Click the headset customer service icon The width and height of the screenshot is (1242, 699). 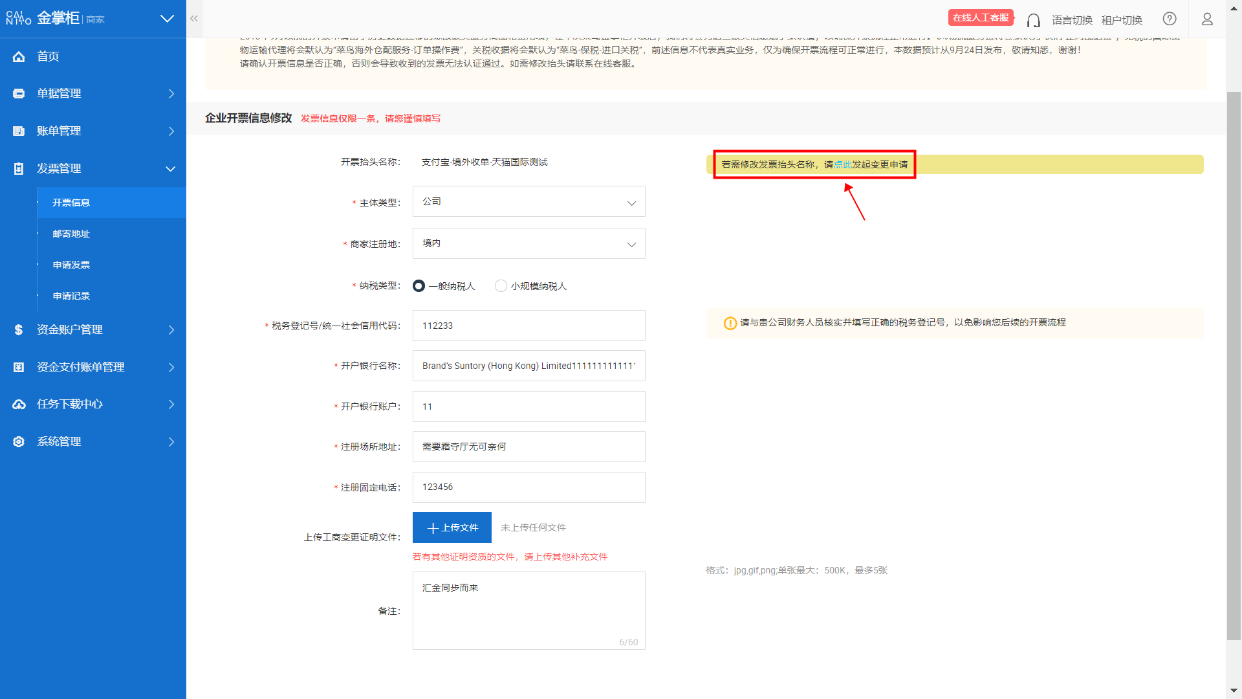[1034, 20]
